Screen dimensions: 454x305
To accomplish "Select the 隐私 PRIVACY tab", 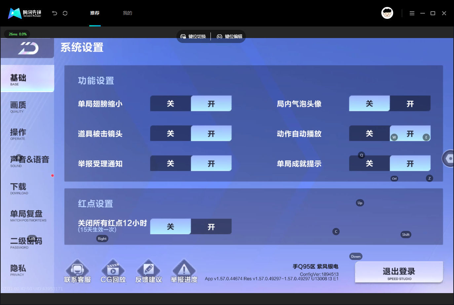I will tap(27, 270).
